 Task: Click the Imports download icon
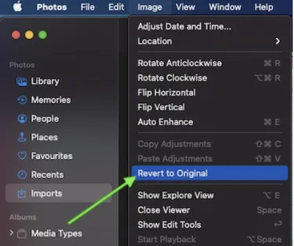(22, 193)
